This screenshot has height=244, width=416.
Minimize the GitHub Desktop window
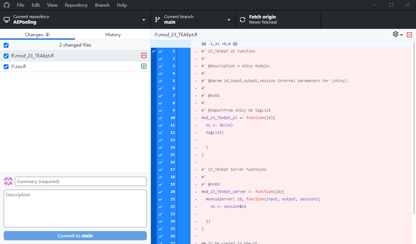(x=375, y=5)
